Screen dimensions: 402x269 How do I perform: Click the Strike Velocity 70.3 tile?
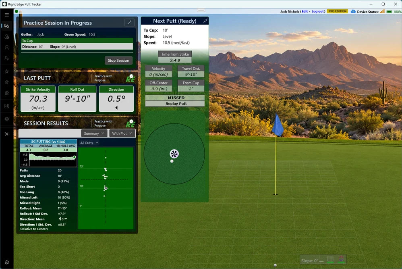(38, 98)
